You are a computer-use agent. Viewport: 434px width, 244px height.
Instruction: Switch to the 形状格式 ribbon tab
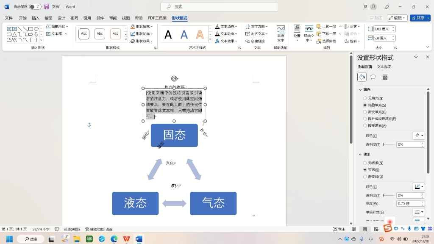click(x=180, y=18)
